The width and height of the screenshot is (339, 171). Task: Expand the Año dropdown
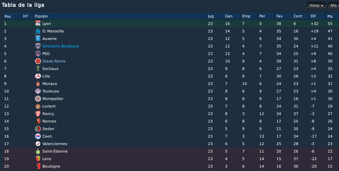334,5
